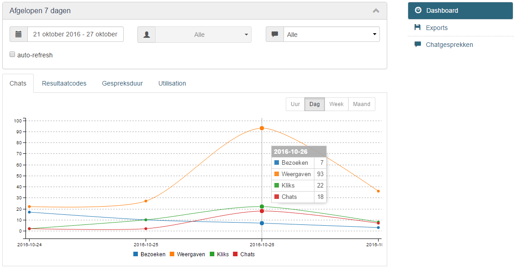Switch to the Resultaatcodes tab

64,83
